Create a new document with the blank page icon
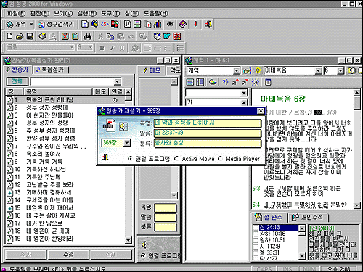363x272 pixels. point(9,36)
